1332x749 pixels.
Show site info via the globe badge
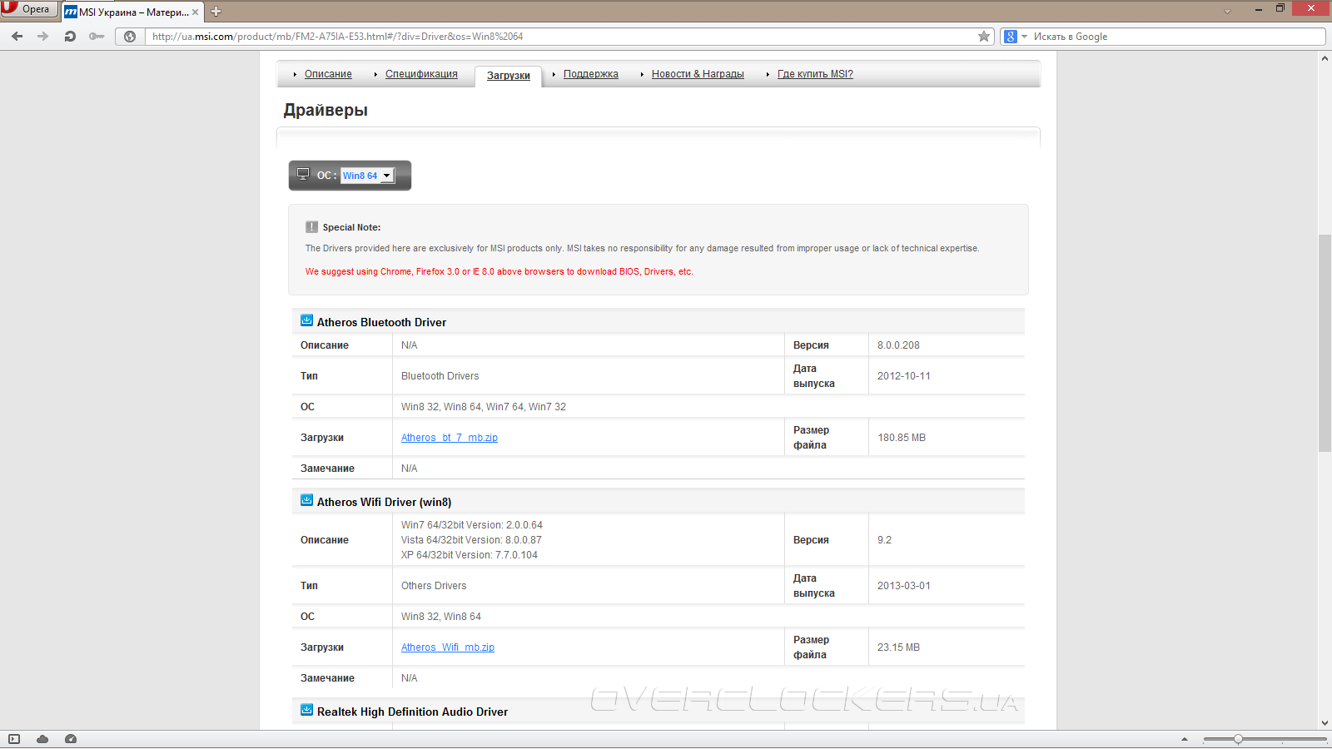click(130, 37)
